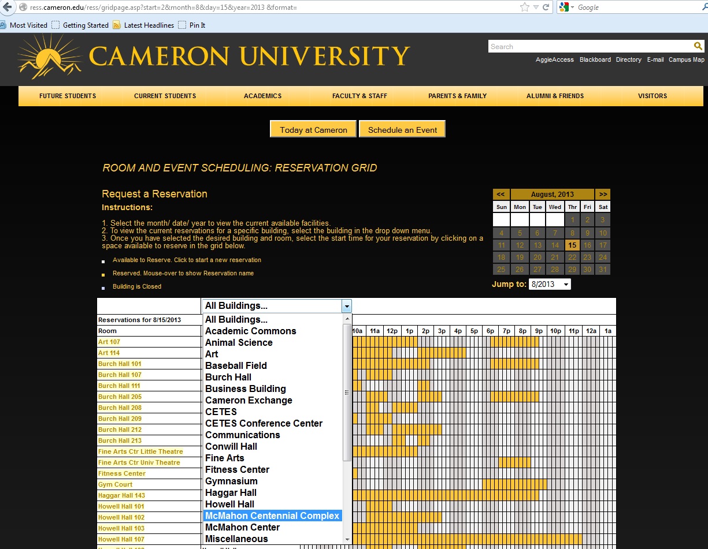Open the URL history dropdown arrow

pyautogui.click(x=537, y=8)
